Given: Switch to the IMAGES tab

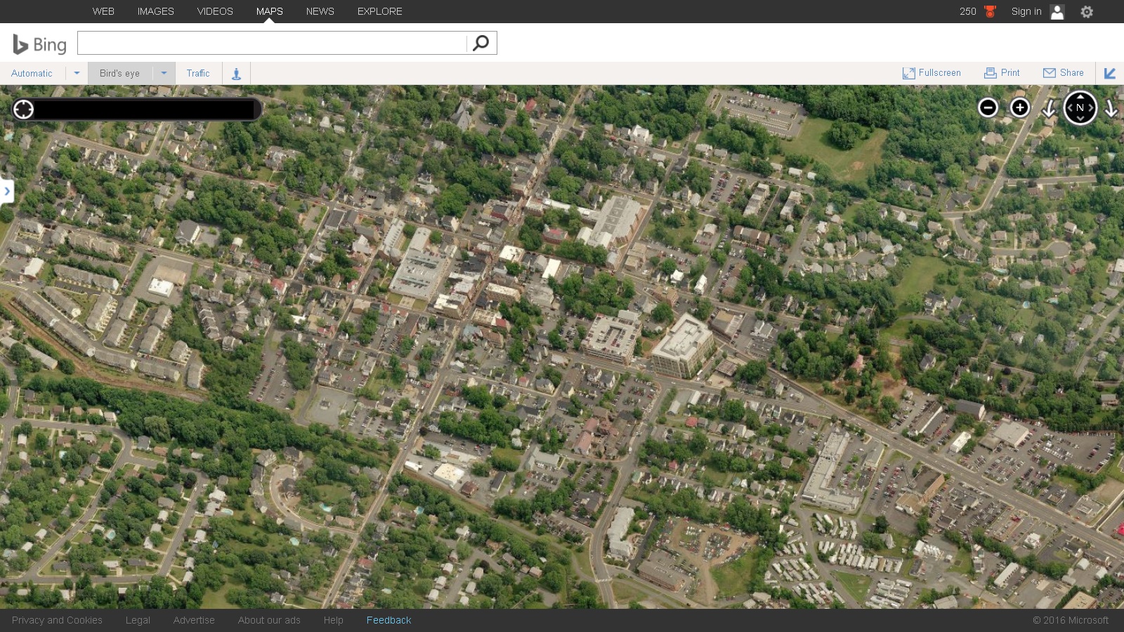Looking at the screenshot, I should click(156, 11).
